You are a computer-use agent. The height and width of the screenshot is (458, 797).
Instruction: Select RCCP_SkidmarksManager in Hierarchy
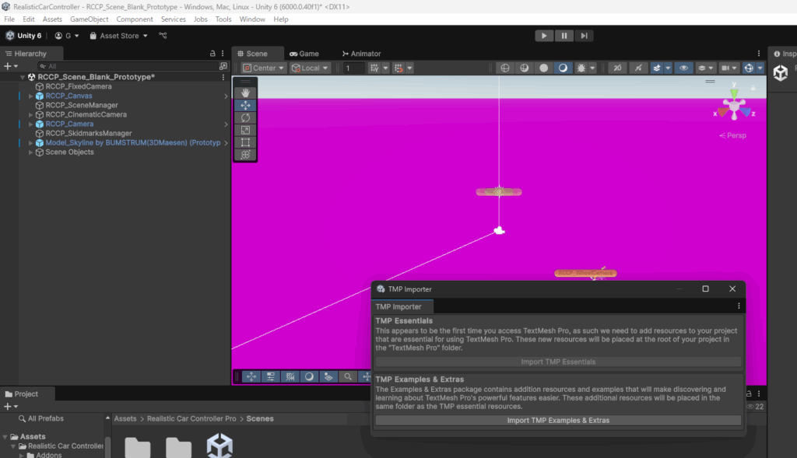pos(89,133)
